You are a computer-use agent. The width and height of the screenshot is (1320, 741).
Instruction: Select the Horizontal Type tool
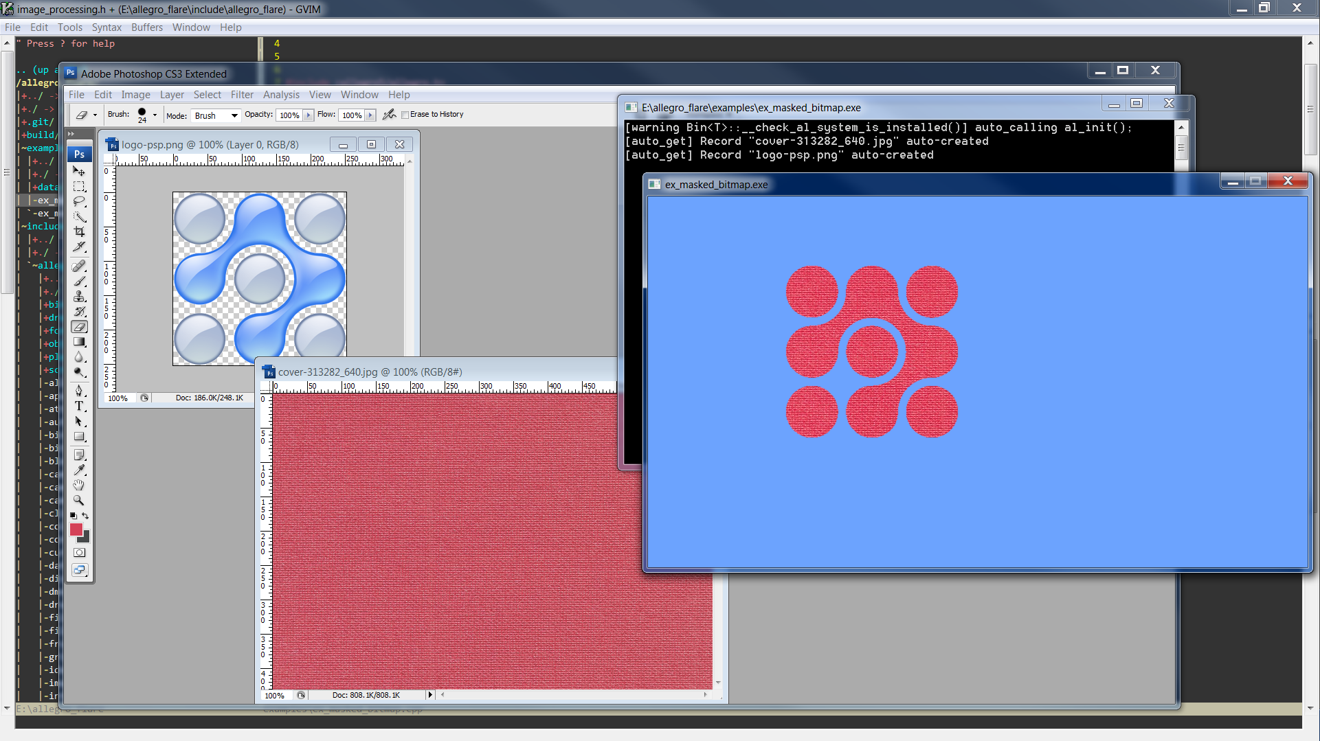click(x=79, y=406)
